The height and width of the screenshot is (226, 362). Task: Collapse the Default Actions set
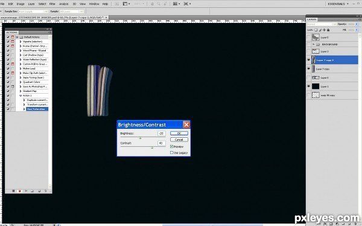[x=17, y=37]
